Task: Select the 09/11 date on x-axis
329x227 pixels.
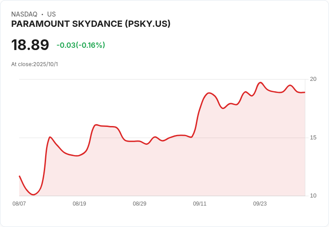Action: pyautogui.click(x=200, y=204)
